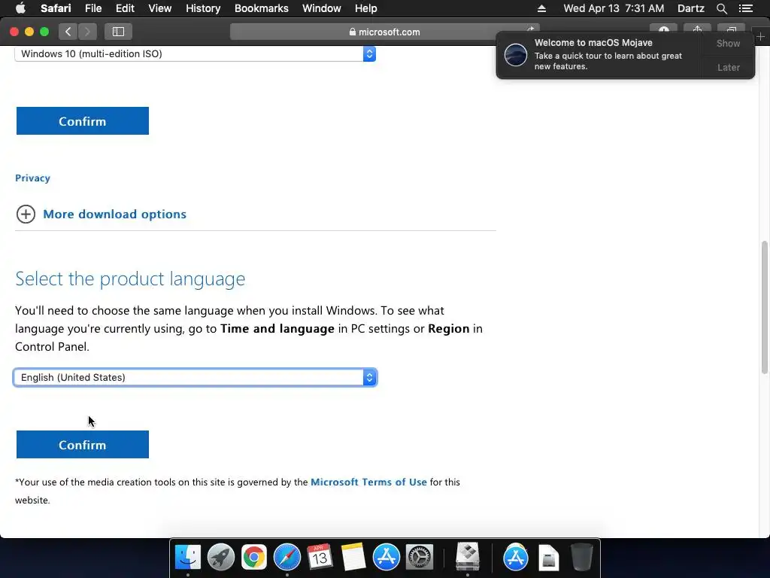
Task: Open the Apple menu
Action: point(20,8)
